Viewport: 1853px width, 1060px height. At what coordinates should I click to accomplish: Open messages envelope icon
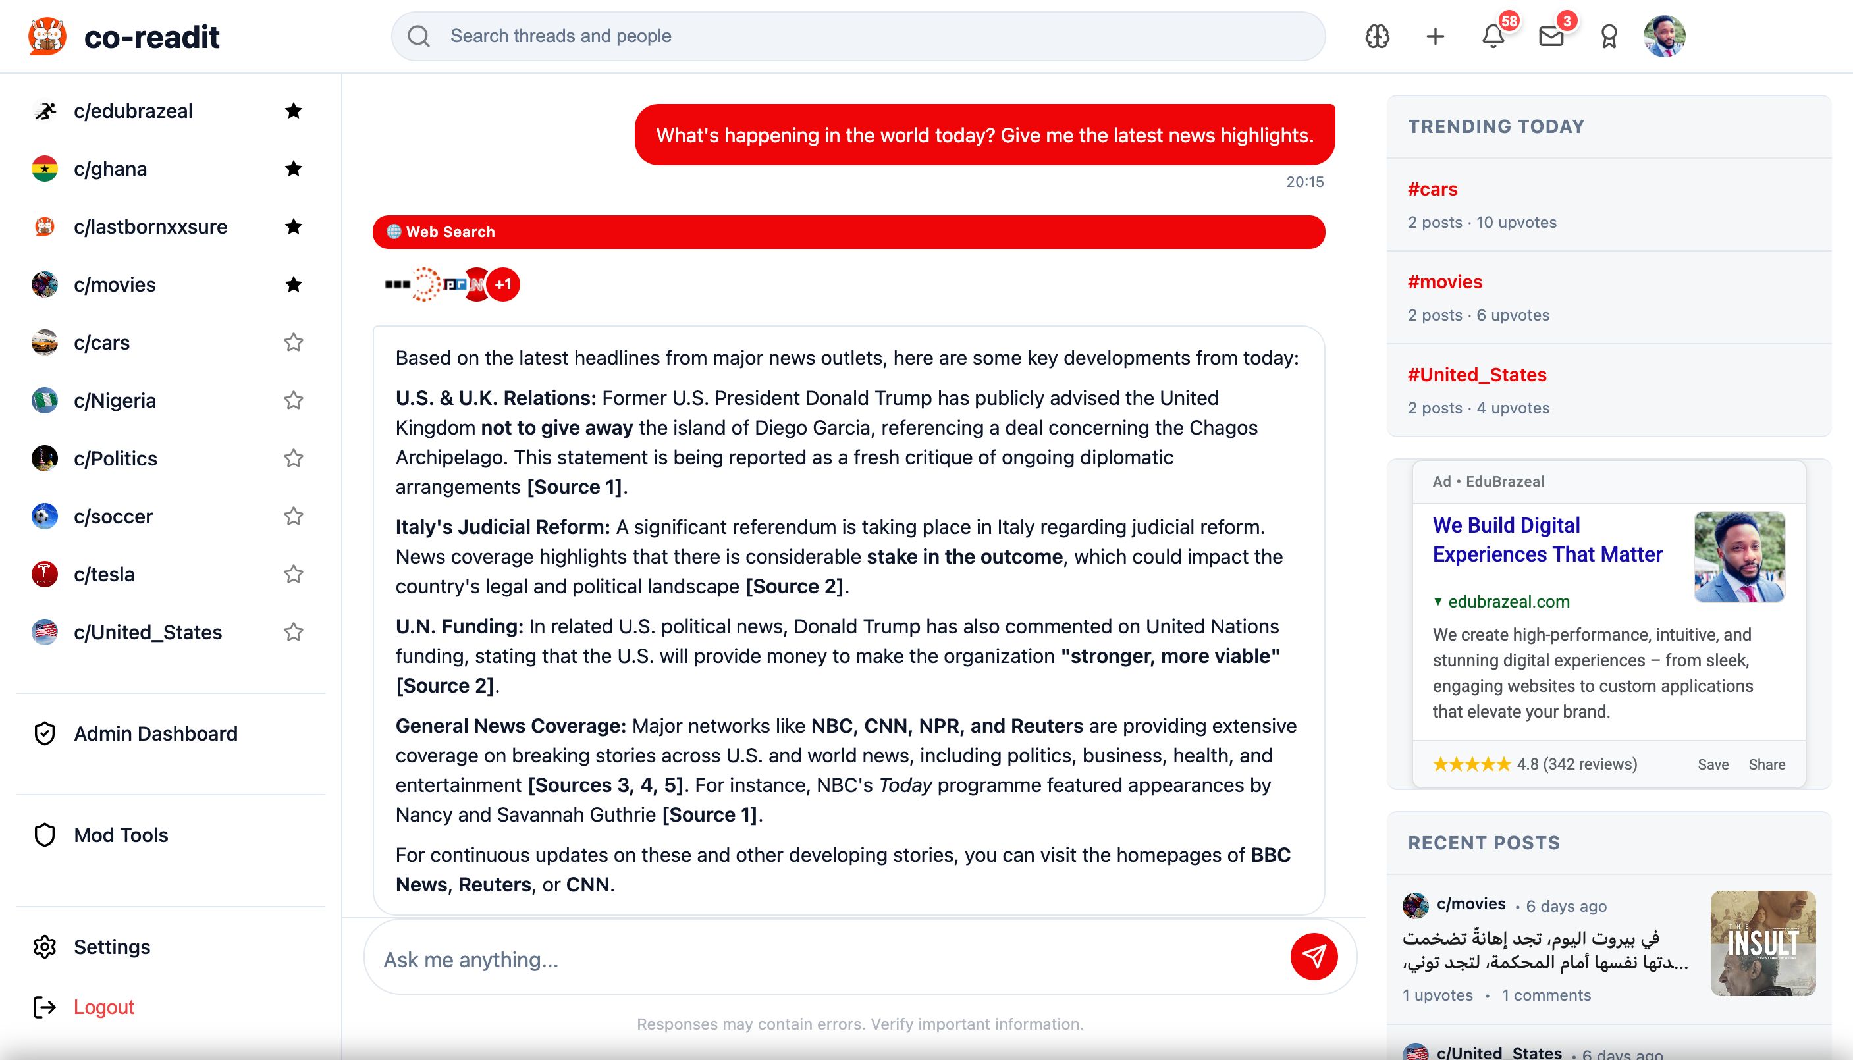1551,36
